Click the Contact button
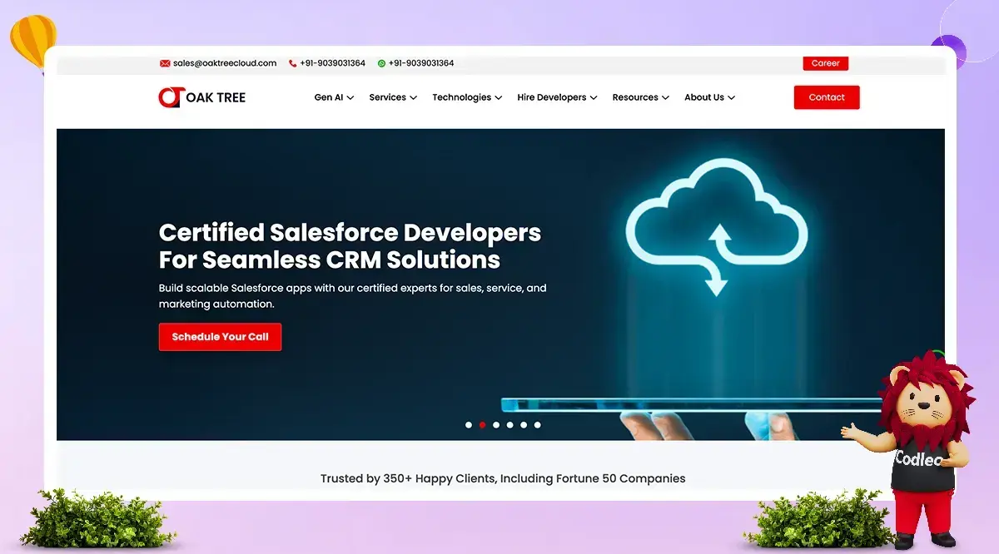Image resolution: width=999 pixels, height=554 pixels. click(827, 97)
